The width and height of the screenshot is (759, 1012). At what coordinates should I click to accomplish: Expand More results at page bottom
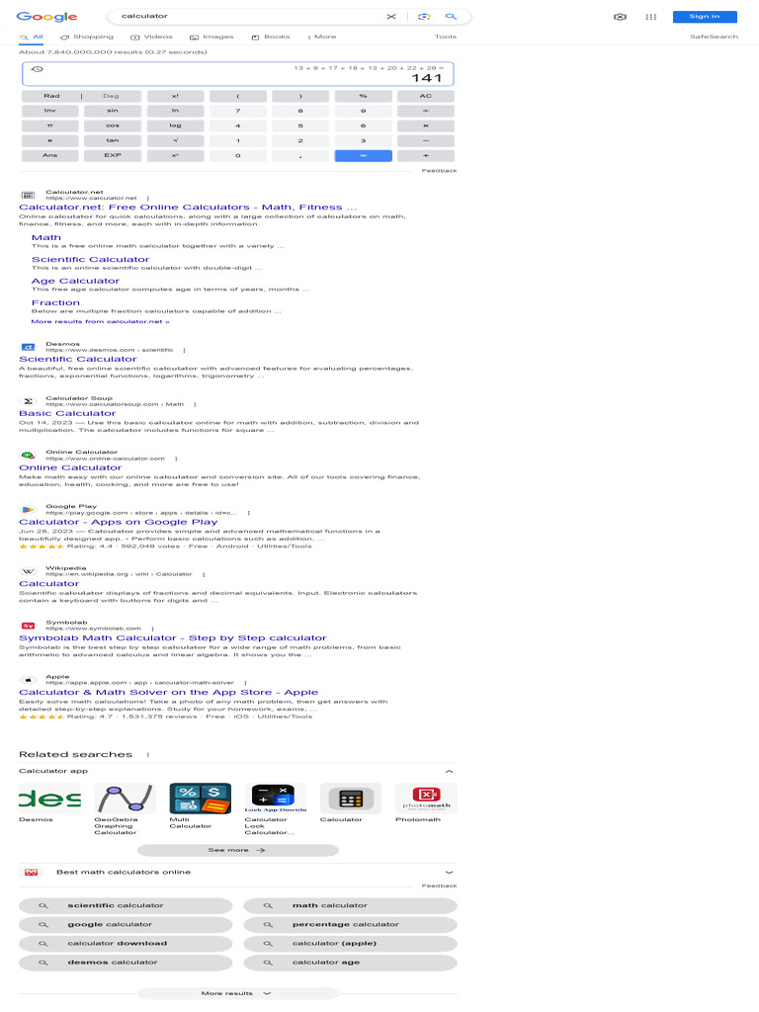click(238, 993)
